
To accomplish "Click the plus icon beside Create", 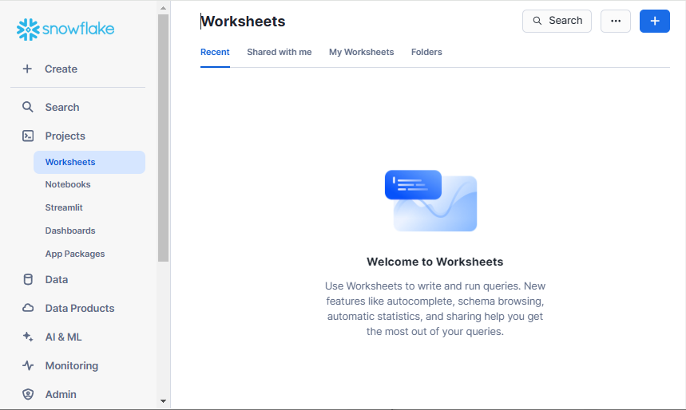I will coord(27,69).
